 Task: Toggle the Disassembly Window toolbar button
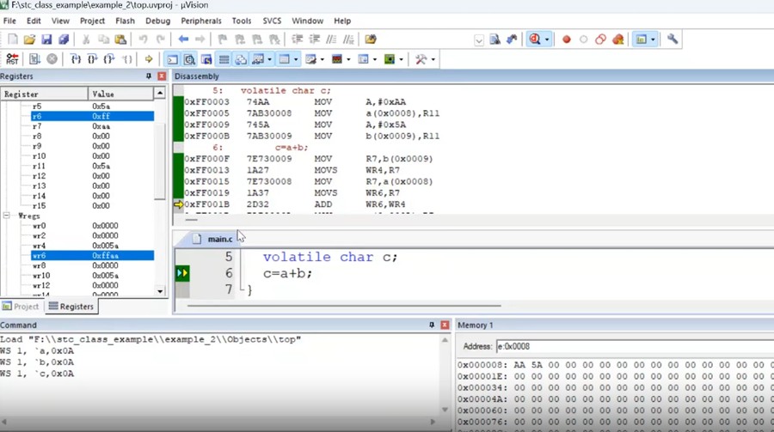coord(189,59)
